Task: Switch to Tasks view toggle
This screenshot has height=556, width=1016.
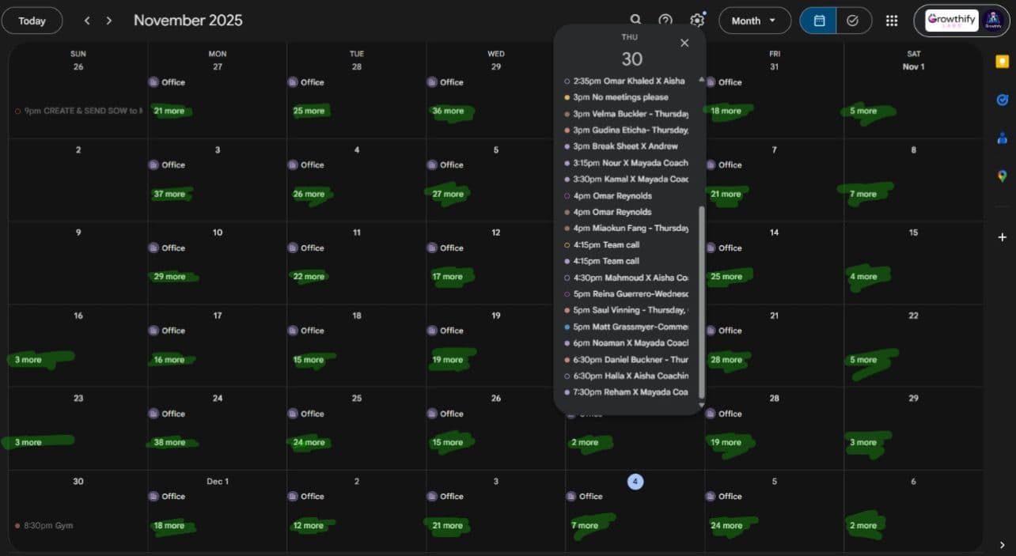Action: (853, 21)
